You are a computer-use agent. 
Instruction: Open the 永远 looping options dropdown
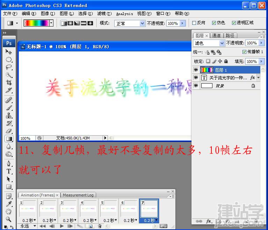(35, 226)
